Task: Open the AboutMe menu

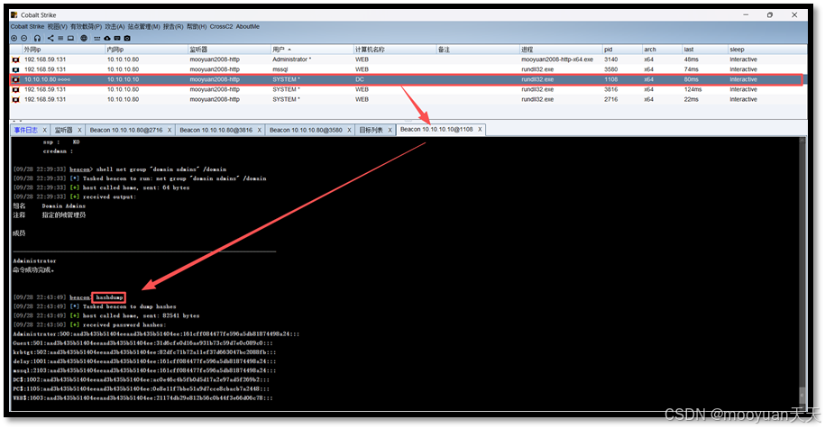Action: pyautogui.click(x=248, y=27)
